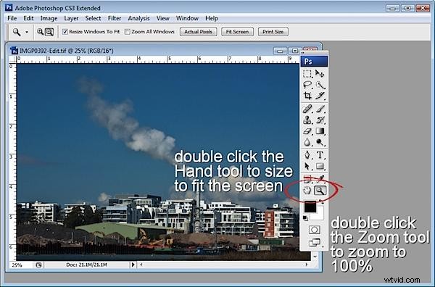
Task: Open the Filter menu
Action: (x=115, y=18)
